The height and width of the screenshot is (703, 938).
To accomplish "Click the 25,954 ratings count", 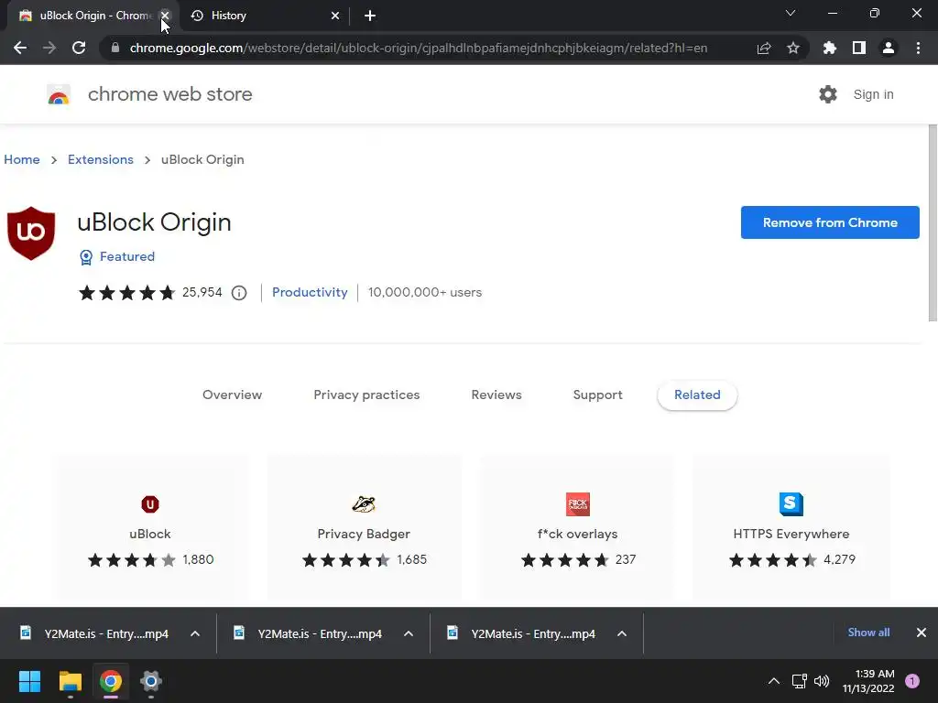I will tap(202, 292).
